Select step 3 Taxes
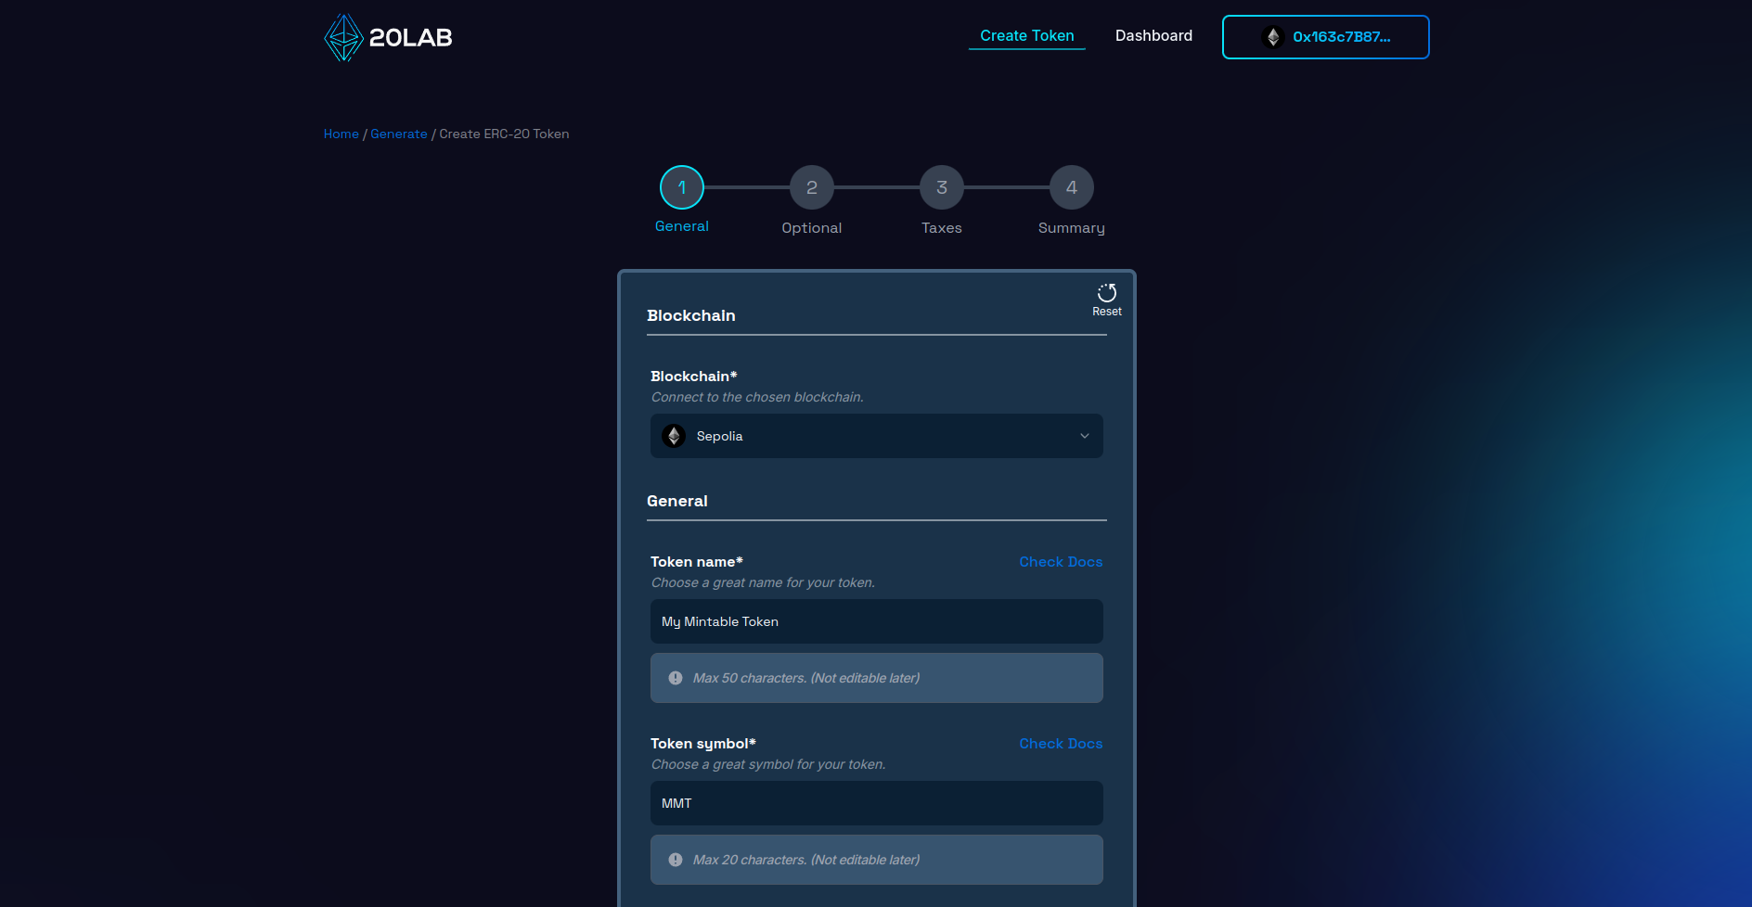 tap(942, 187)
